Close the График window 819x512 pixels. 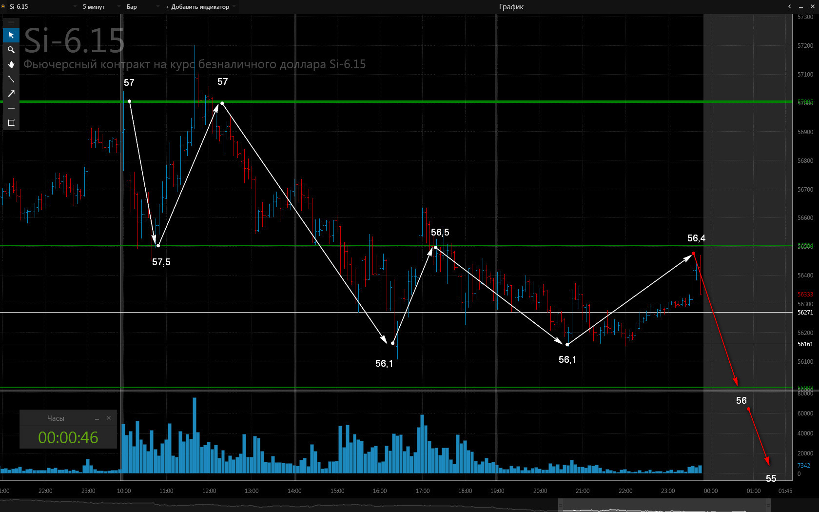click(x=812, y=6)
